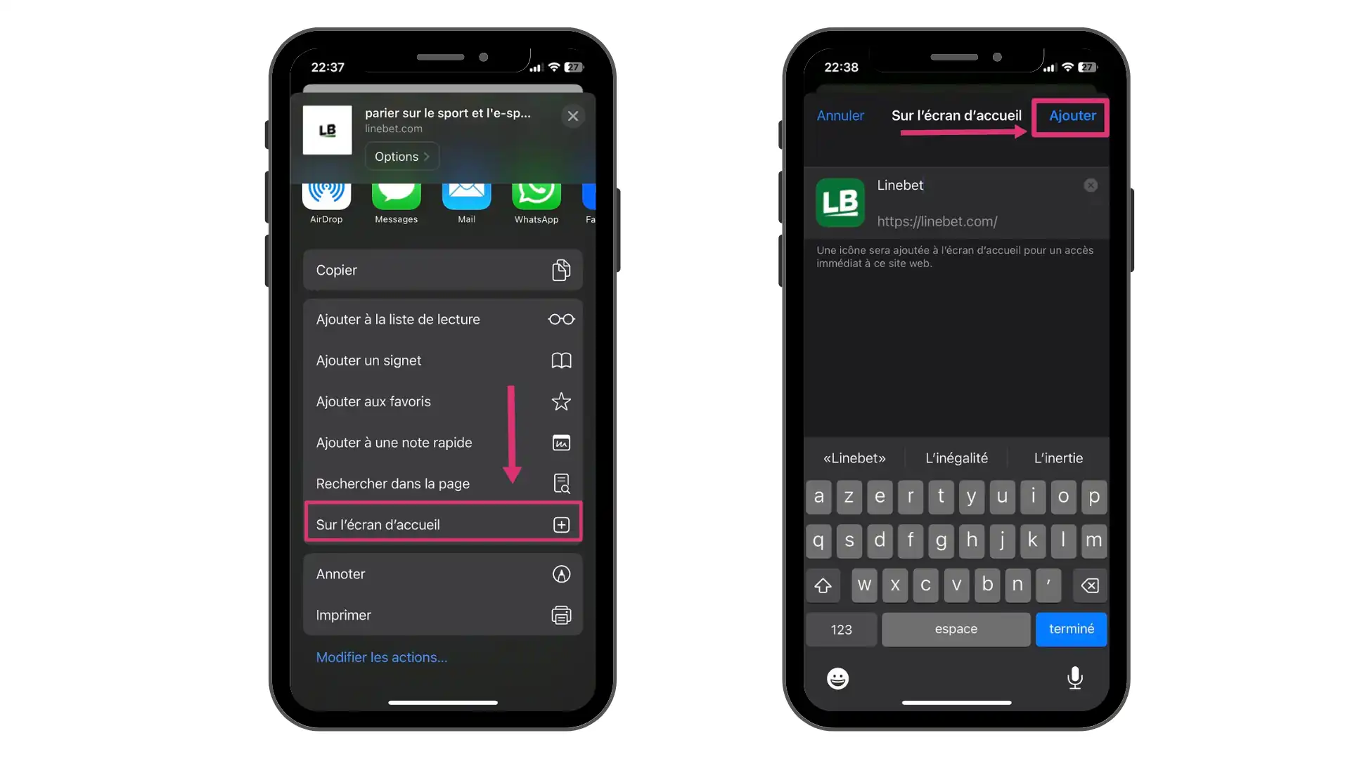Tap the Add to Favorites star icon
Screen dimensions: 1350x759
(x=562, y=401)
